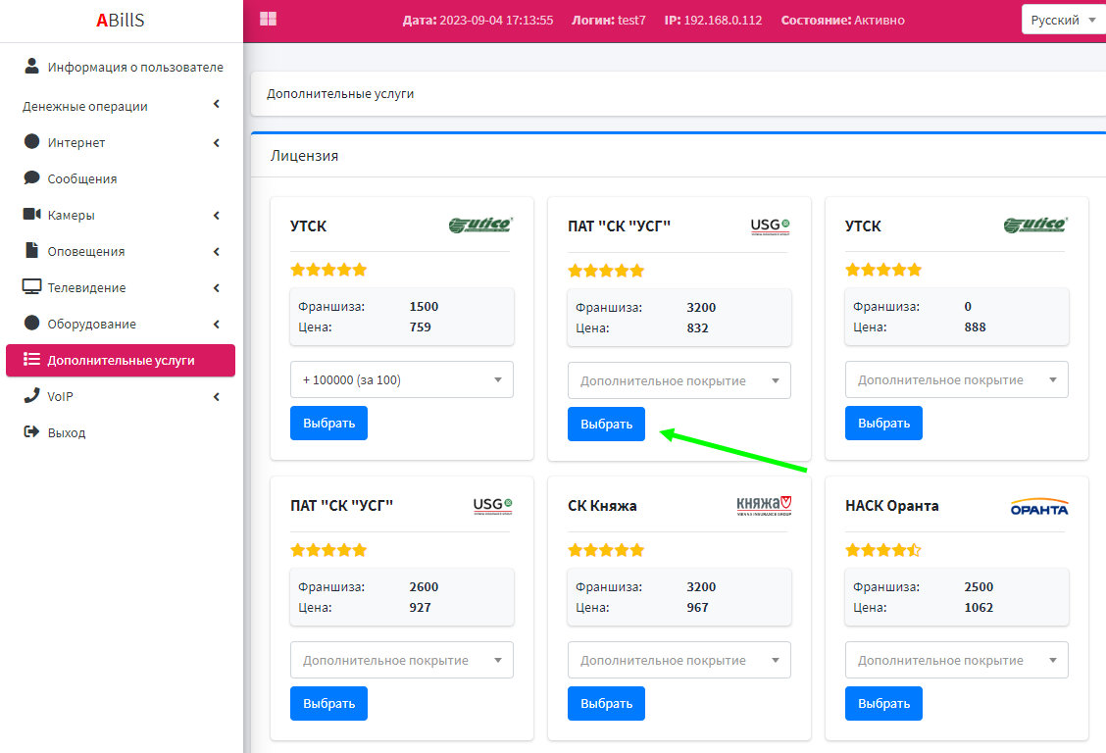
Task: Click star rating on СК Княжа card
Action: pos(606,550)
